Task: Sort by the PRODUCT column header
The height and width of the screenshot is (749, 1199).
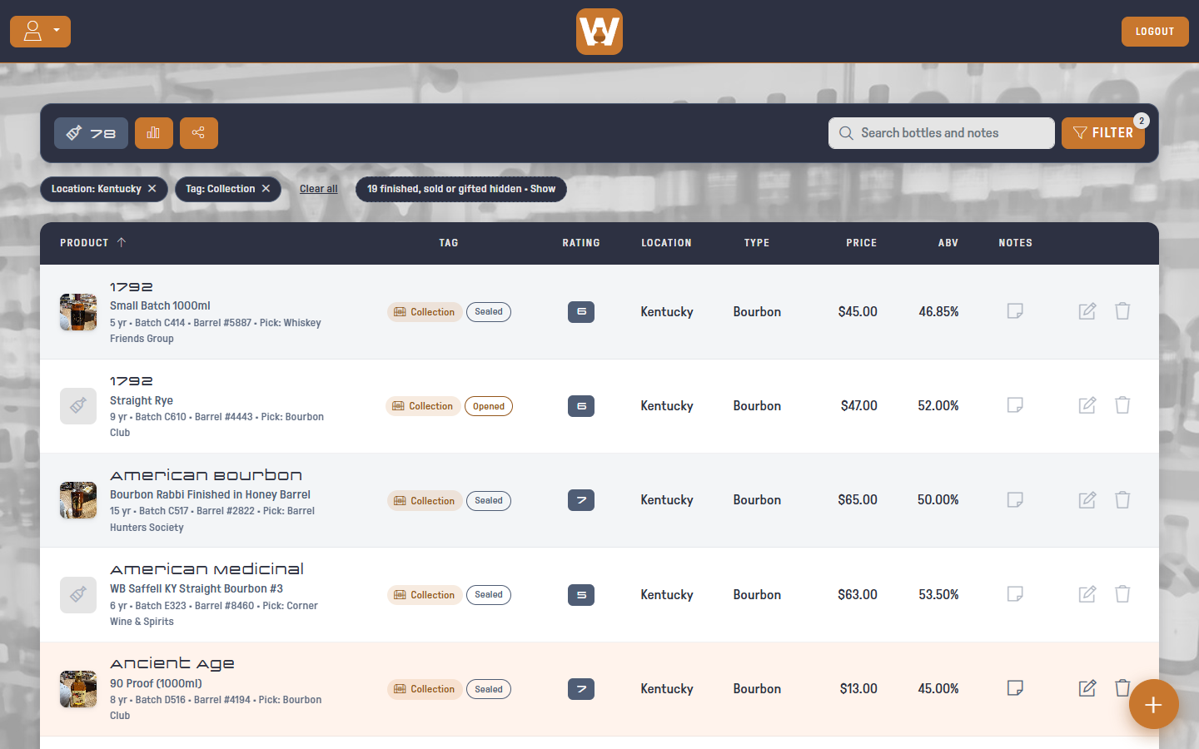Action: click(x=92, y=243)
